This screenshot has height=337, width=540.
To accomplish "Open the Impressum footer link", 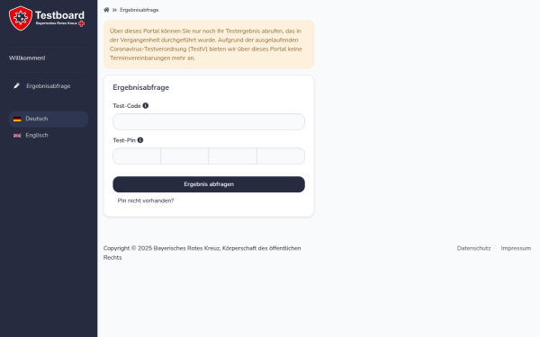I will (x=516, y=248).
